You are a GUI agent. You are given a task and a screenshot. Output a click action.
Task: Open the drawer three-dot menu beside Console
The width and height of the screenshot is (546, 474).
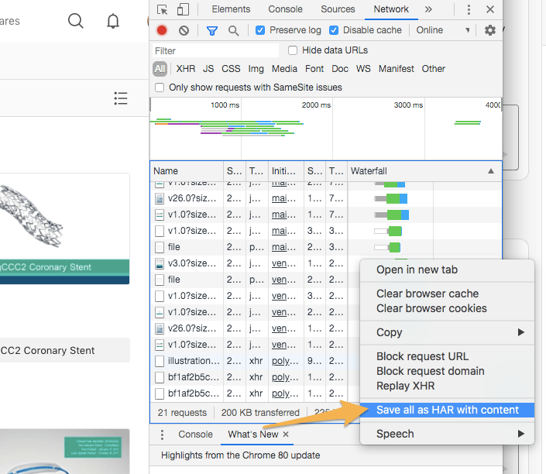[x=162, y=434]
